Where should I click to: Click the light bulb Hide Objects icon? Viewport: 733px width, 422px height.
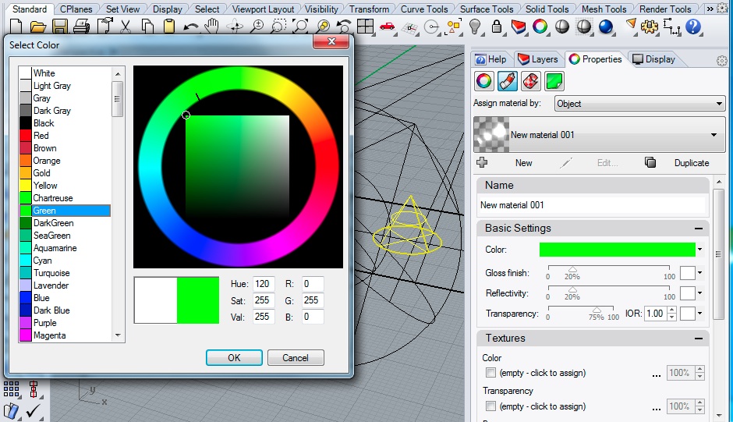[475, 27]
